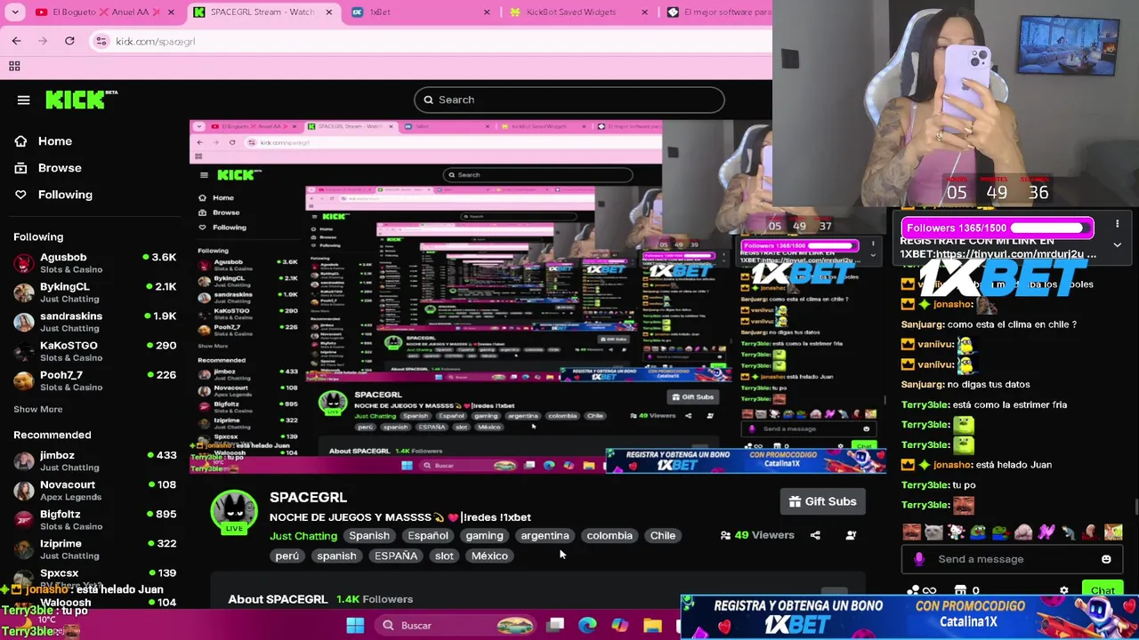Viewport: 1139px width, 640px height.
Task: Open the chat options three-dot menu
Action: click(x=1117, y=224)
